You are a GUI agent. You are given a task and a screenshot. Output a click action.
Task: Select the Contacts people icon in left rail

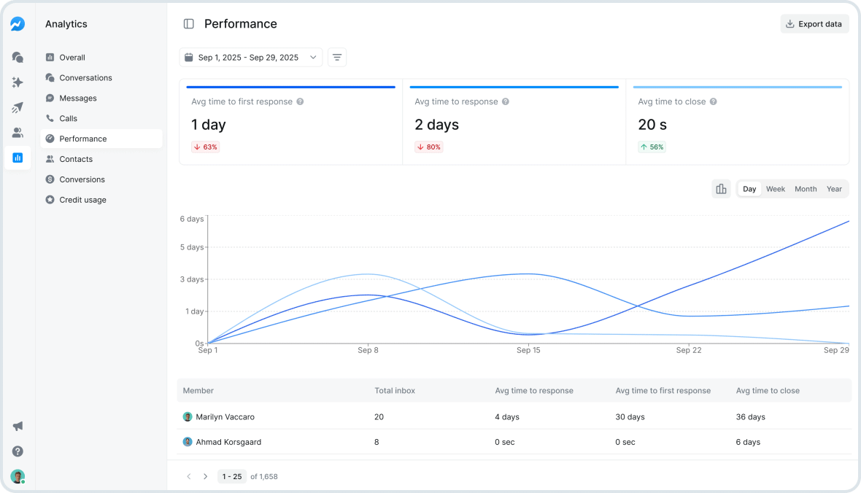pyautogui.click(x=17, y=132)
